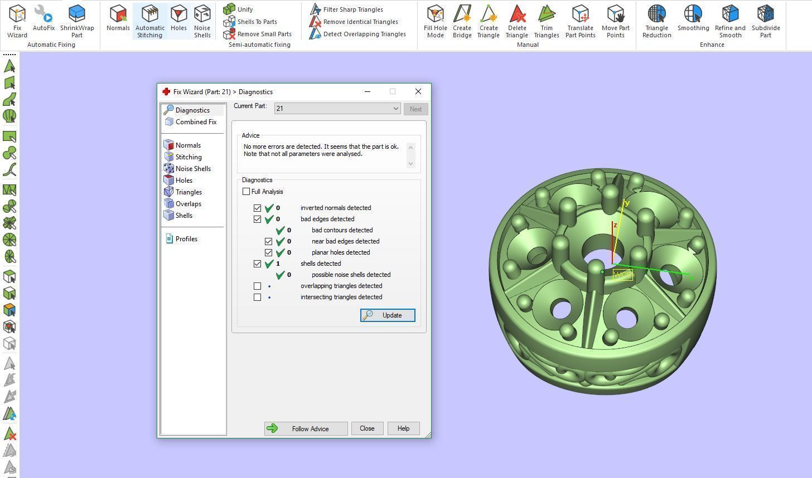Launch ShrinkWrap Part
The image size is (812, 478).
point(77,21)
